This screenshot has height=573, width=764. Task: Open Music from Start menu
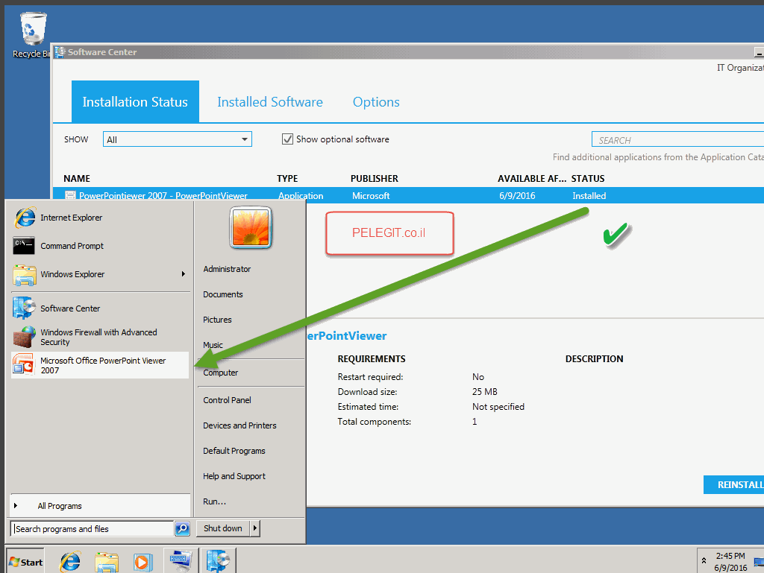tap(213, 345)
